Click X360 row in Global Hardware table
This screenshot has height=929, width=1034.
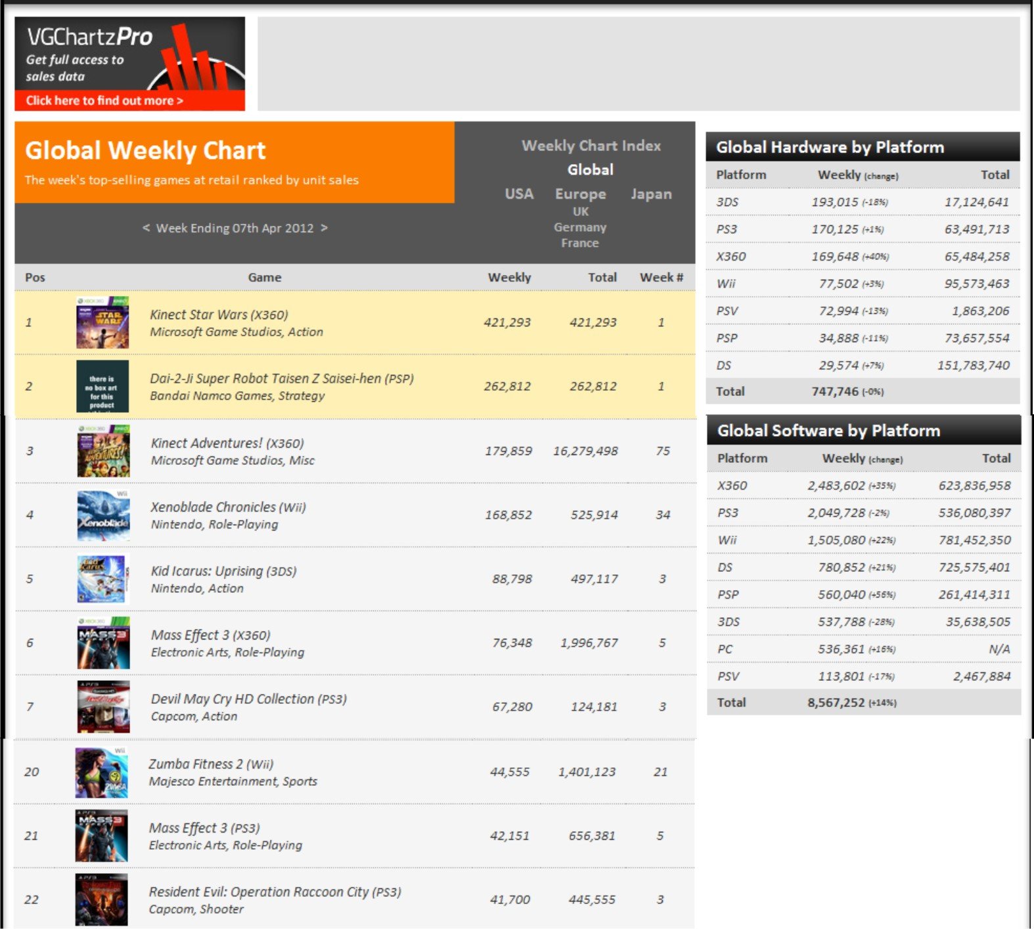(x=863, y=257)
